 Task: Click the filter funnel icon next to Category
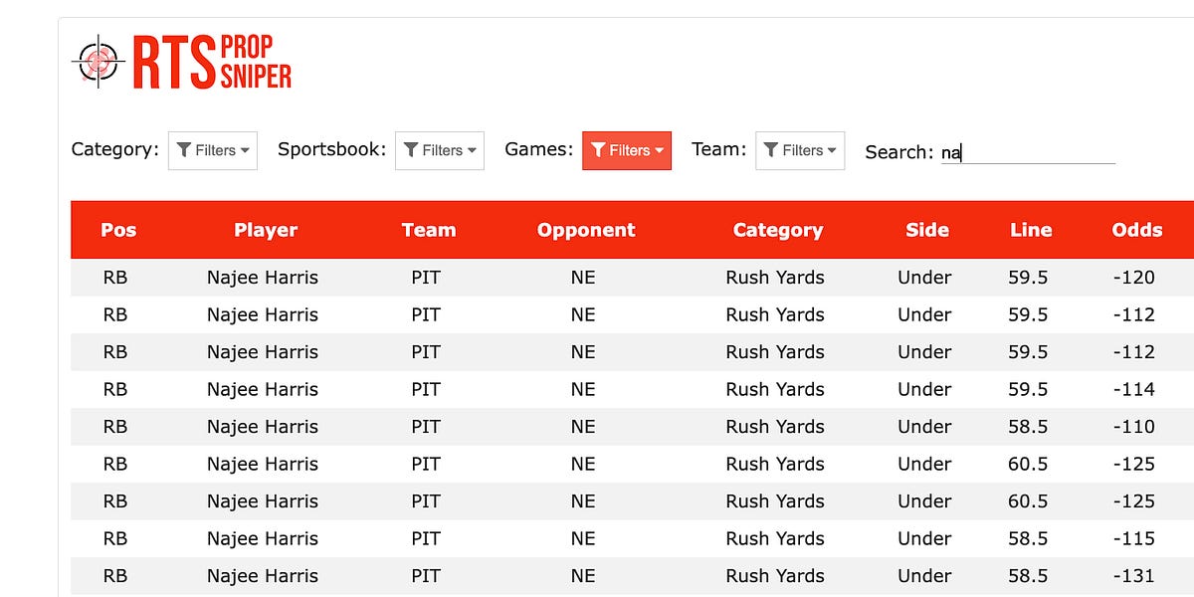[x=183, y=150]
